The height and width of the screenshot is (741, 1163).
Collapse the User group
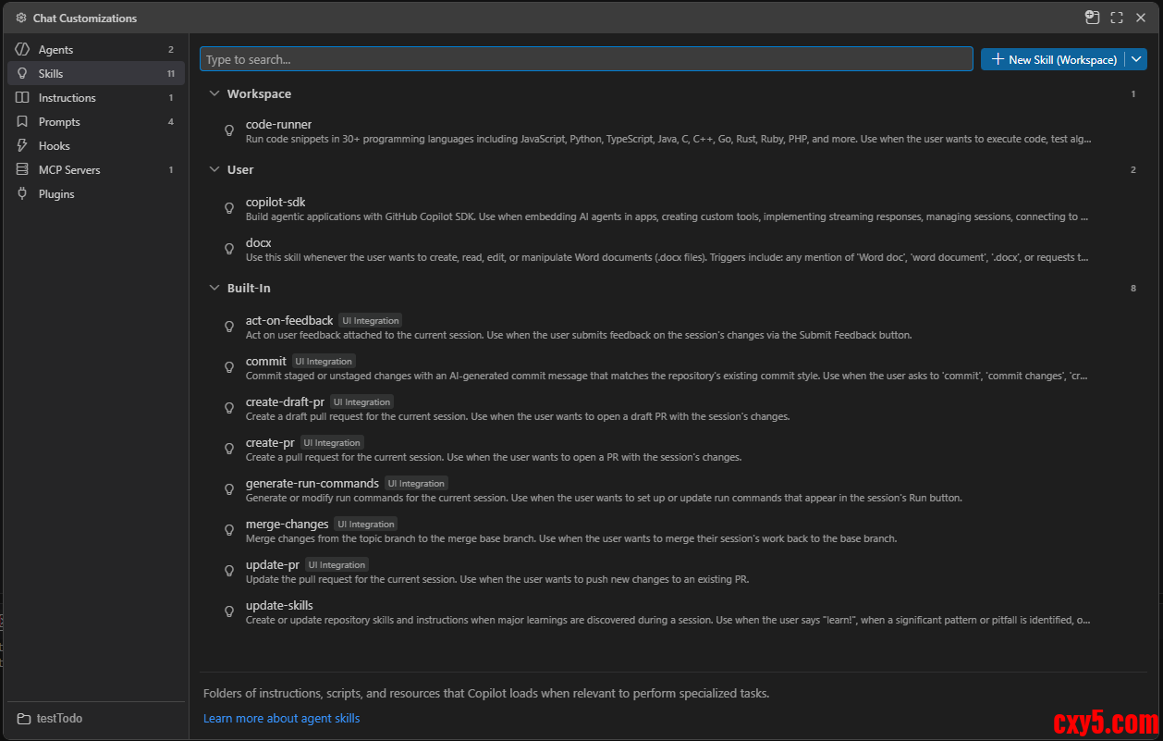point(214,169)
